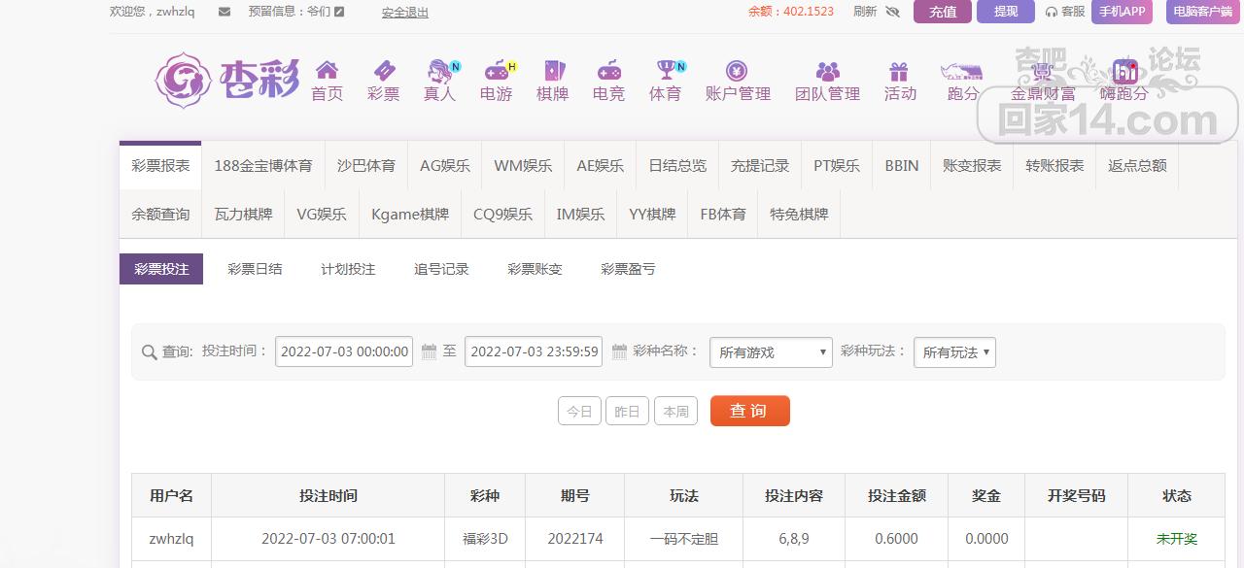Toggle balance visibility eye icon
The image size is (1244, 568).
(x=893, y=12)
